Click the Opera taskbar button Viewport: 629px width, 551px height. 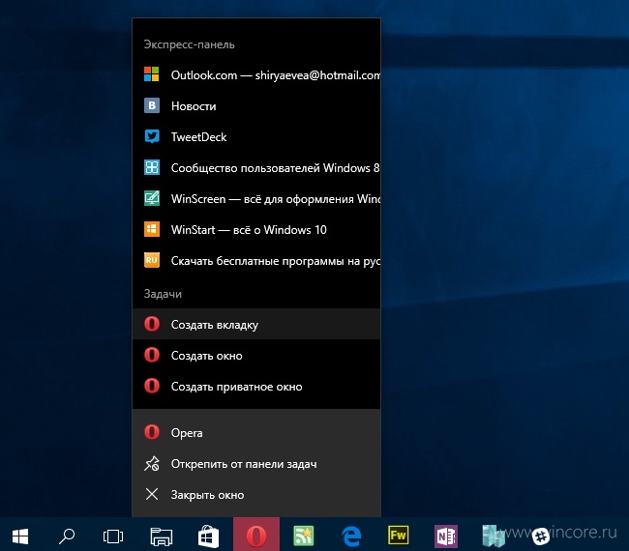(256, 535)
